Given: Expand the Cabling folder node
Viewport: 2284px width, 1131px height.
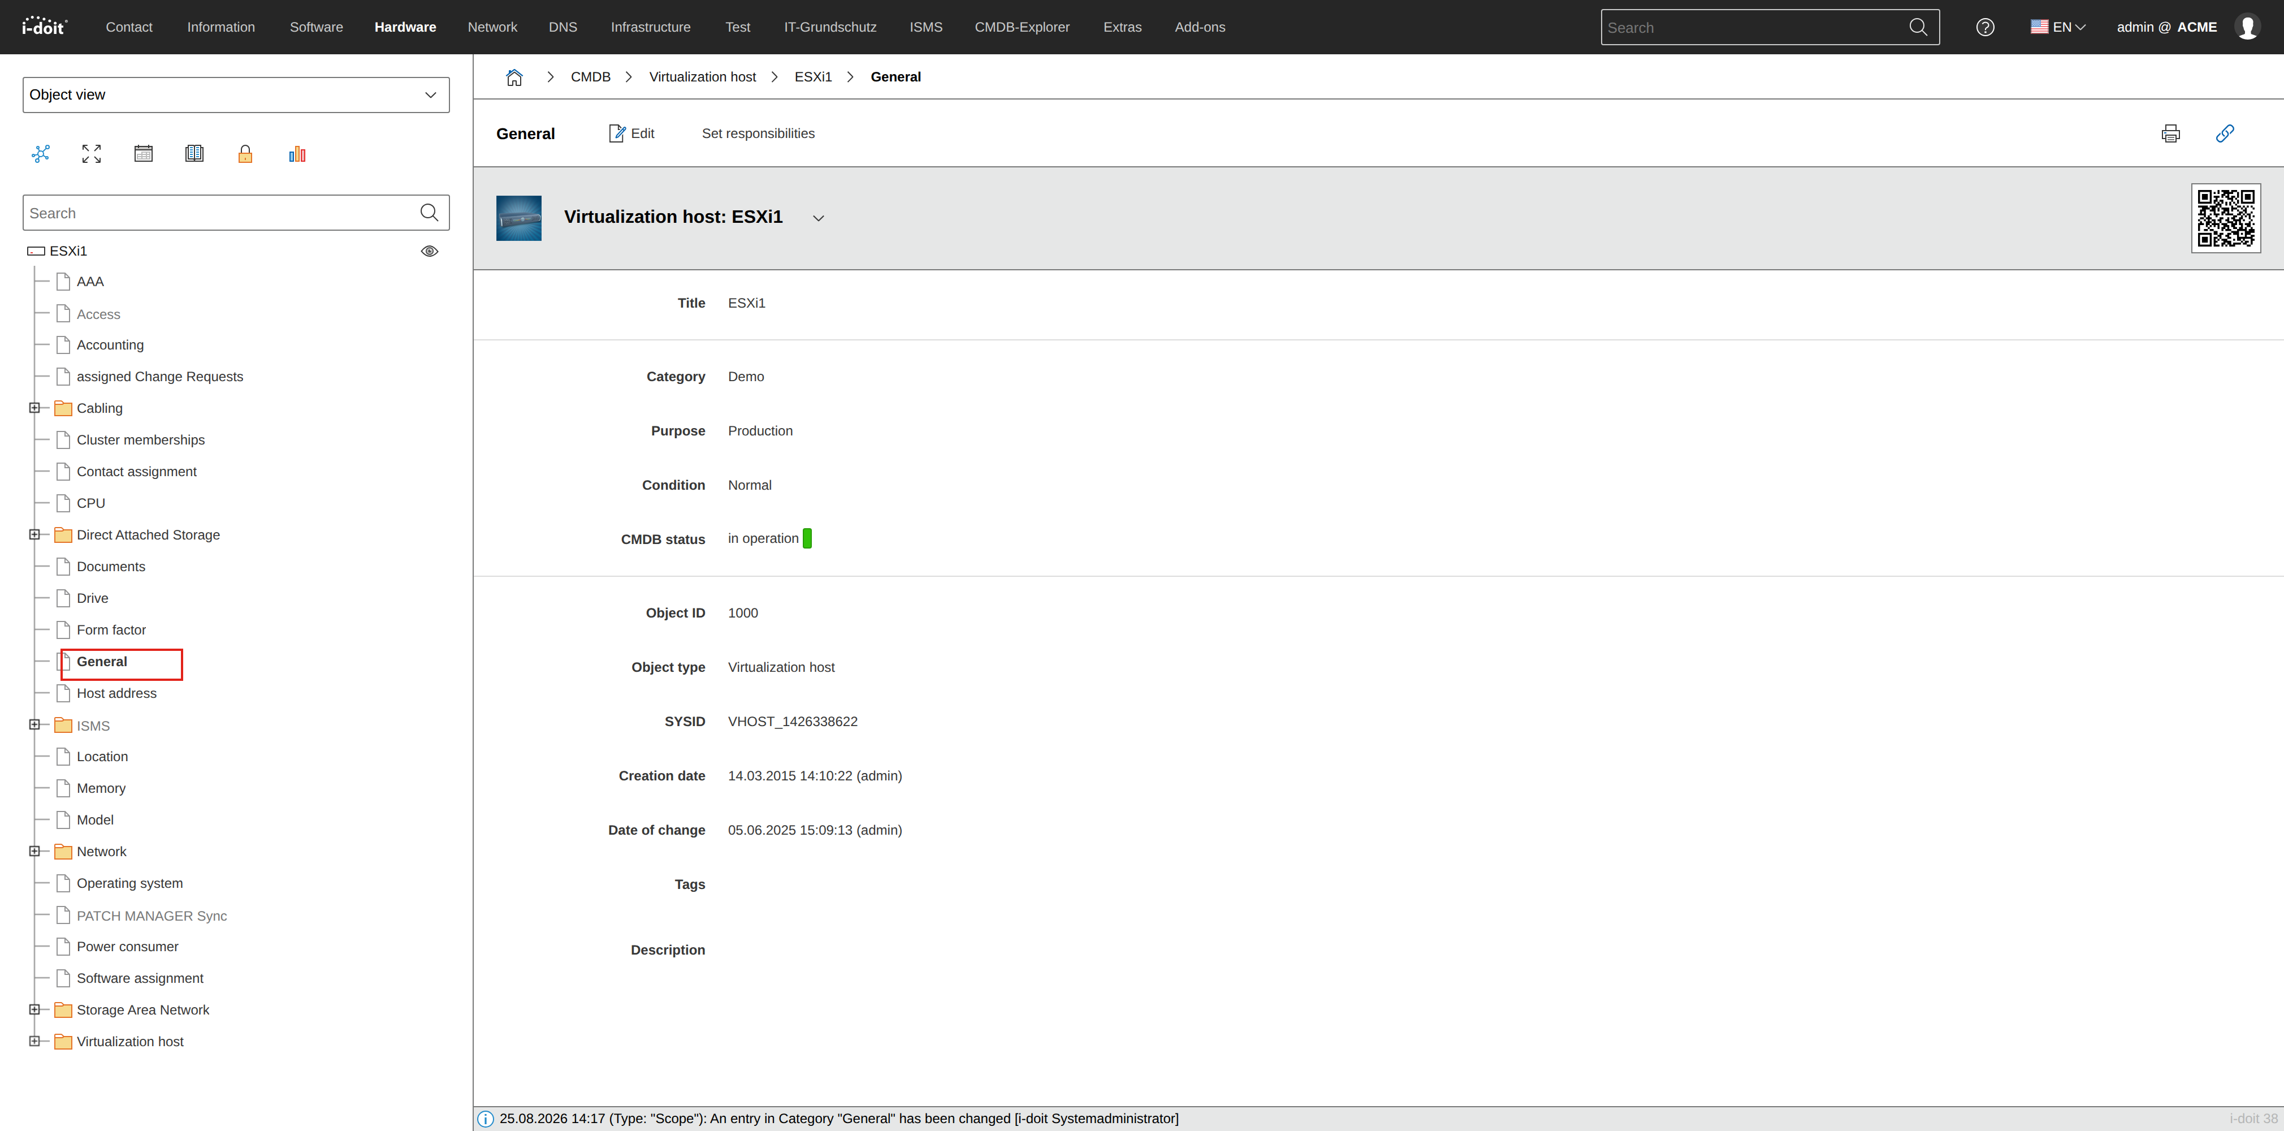Looking at the screenshot, I should pyautogui.click(x=34, y=408).
